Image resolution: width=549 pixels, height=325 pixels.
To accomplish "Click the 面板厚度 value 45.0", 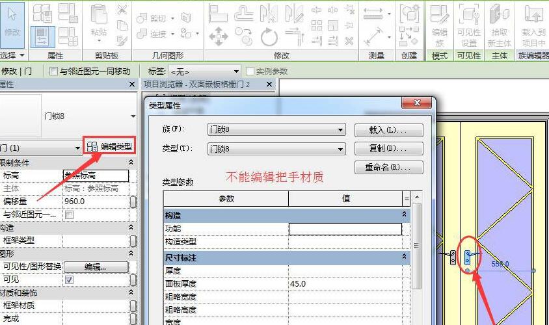I will (345, 283).
